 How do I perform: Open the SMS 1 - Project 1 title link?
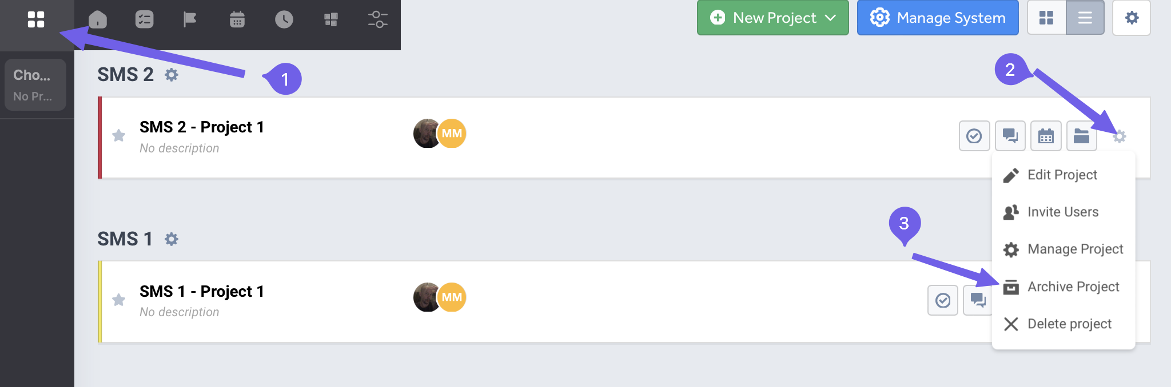pyautogui.click(x=202, y=291)
